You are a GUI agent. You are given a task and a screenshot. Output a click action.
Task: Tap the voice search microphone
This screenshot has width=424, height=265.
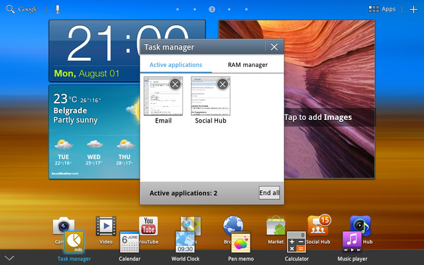[x=58, y=9]
